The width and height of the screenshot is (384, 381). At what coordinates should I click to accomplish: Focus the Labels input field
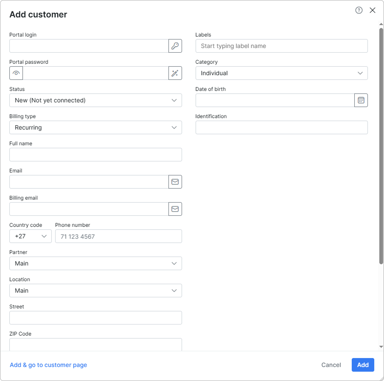coord(282,46)
